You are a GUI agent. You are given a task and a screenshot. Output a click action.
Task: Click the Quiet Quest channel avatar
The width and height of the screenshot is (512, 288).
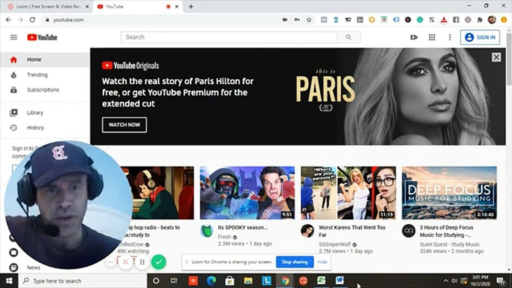[x=409, y=231]
